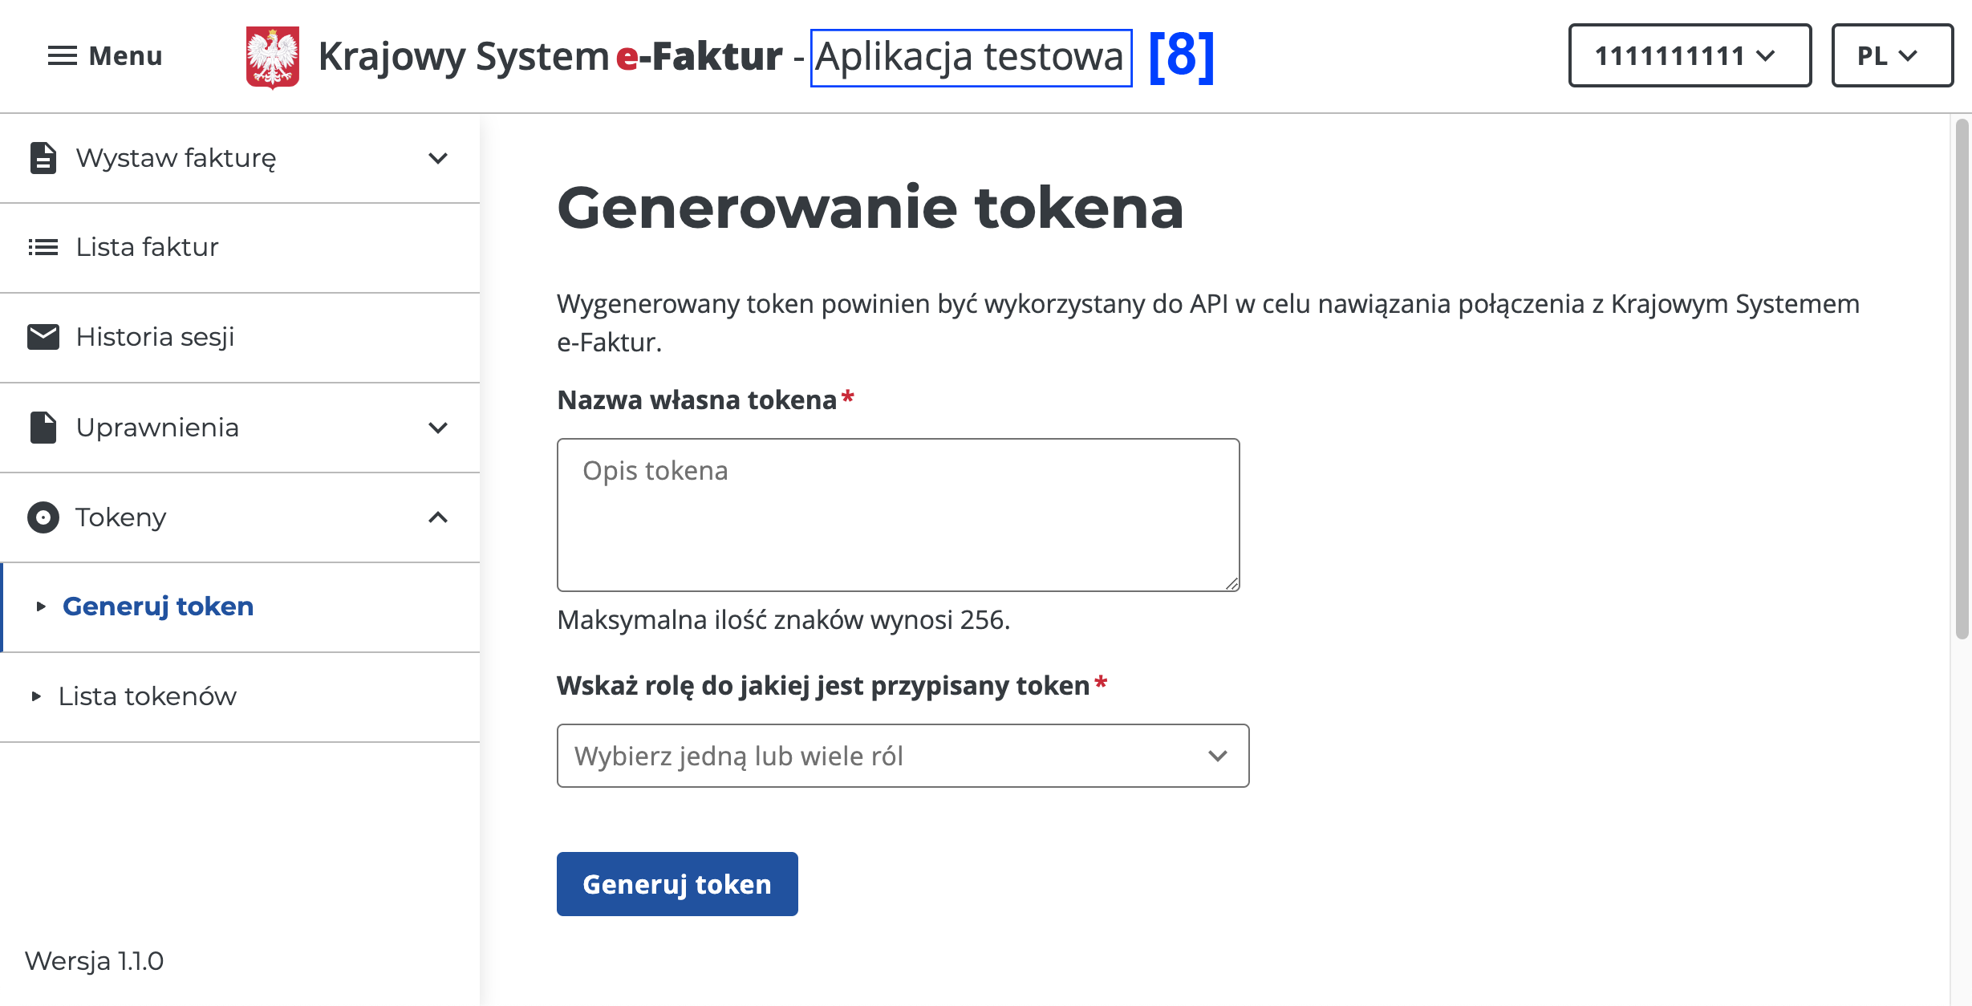The image size is (1972, 1006).
Task: Click the Tokeny circle icon
Action: click(x=43, y=517)
